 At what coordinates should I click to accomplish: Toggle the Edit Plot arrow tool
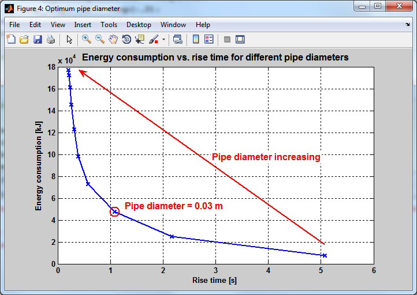tap(69, 39)
